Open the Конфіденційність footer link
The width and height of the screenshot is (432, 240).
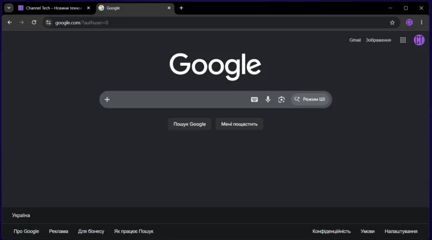point(332,231)
